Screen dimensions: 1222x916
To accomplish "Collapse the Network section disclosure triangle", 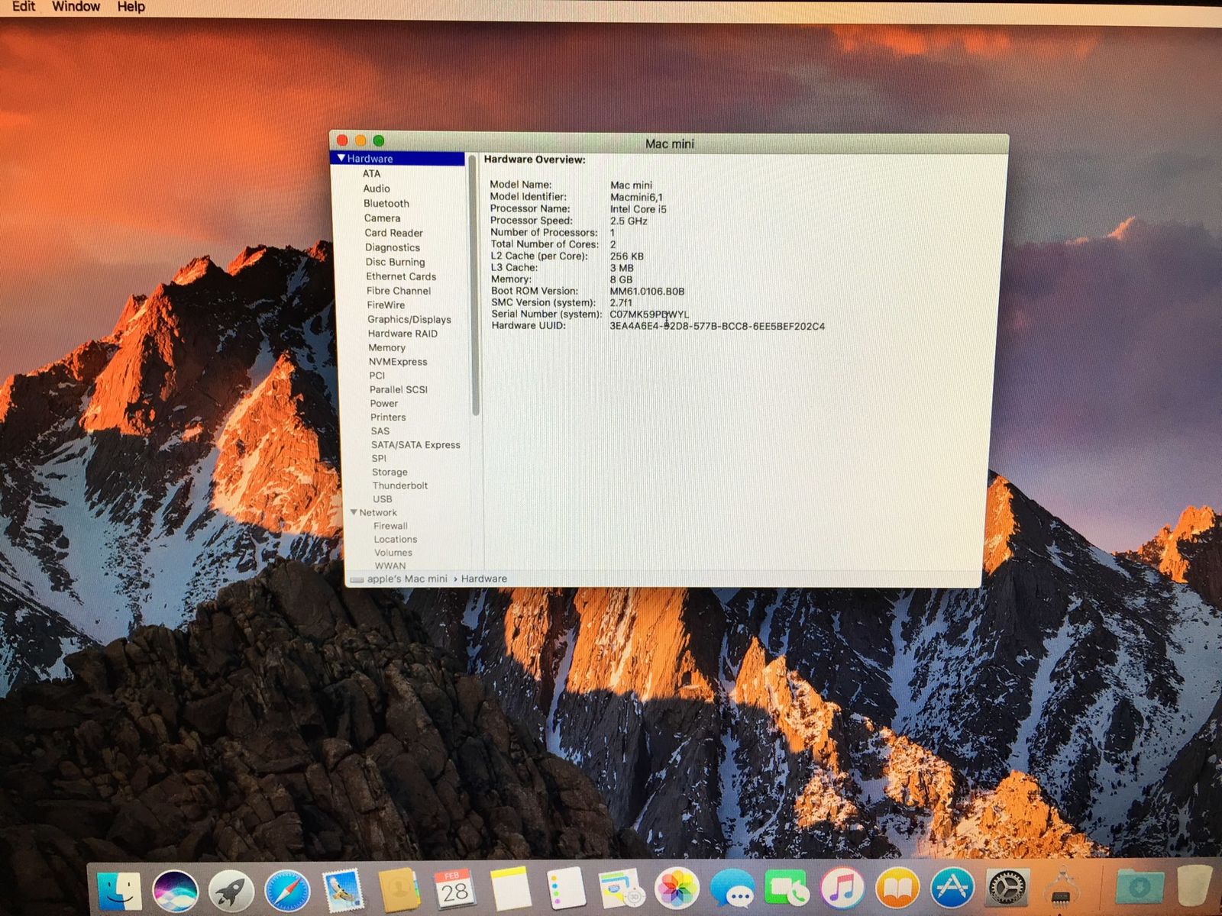I will click(x=355, y=512).
